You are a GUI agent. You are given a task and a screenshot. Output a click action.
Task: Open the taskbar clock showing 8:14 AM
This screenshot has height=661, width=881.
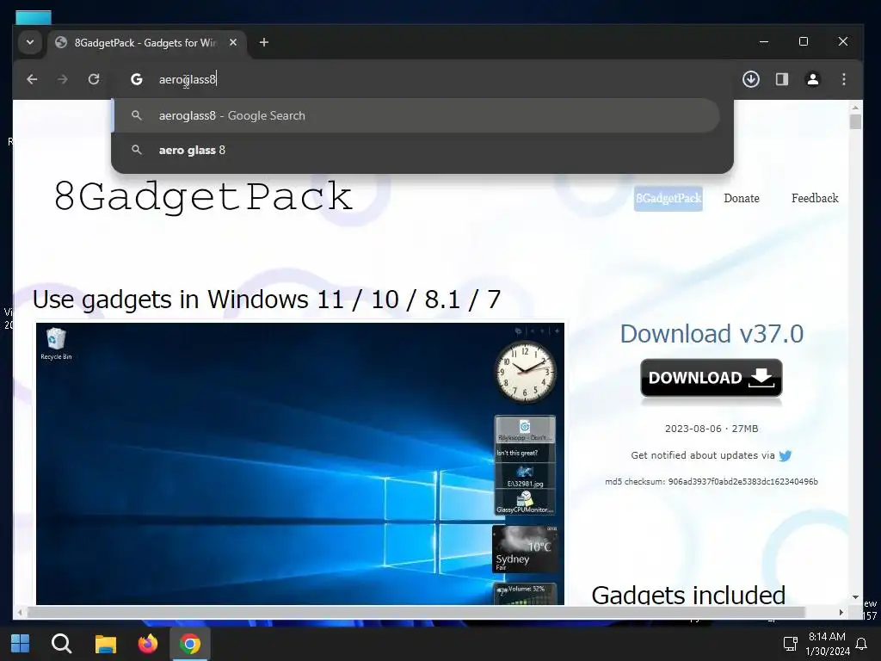[x=827, y=644]
